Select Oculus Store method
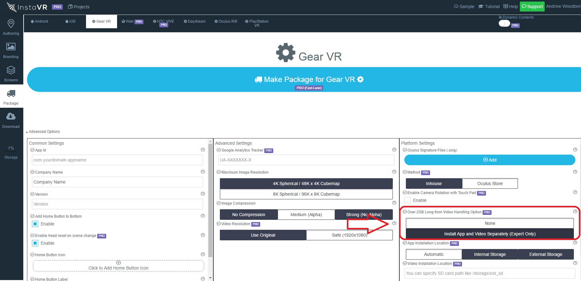581x281 pixels. [x=490, y=184]
